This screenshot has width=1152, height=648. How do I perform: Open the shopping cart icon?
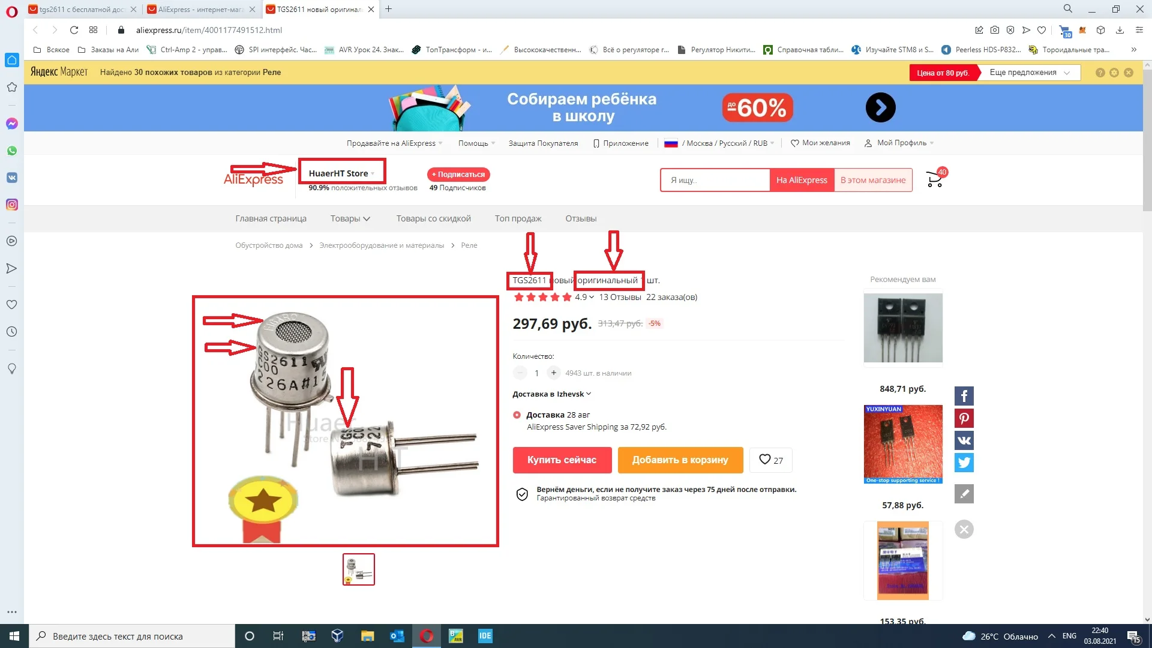tap(935, 179)
